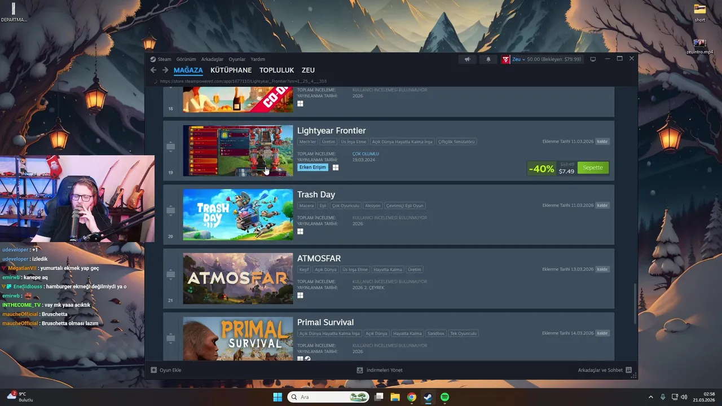This screenshot has width=722, height=406.
Task: Click the Windows platform icon under ATMOSFAR
Action: pos(300,295)
